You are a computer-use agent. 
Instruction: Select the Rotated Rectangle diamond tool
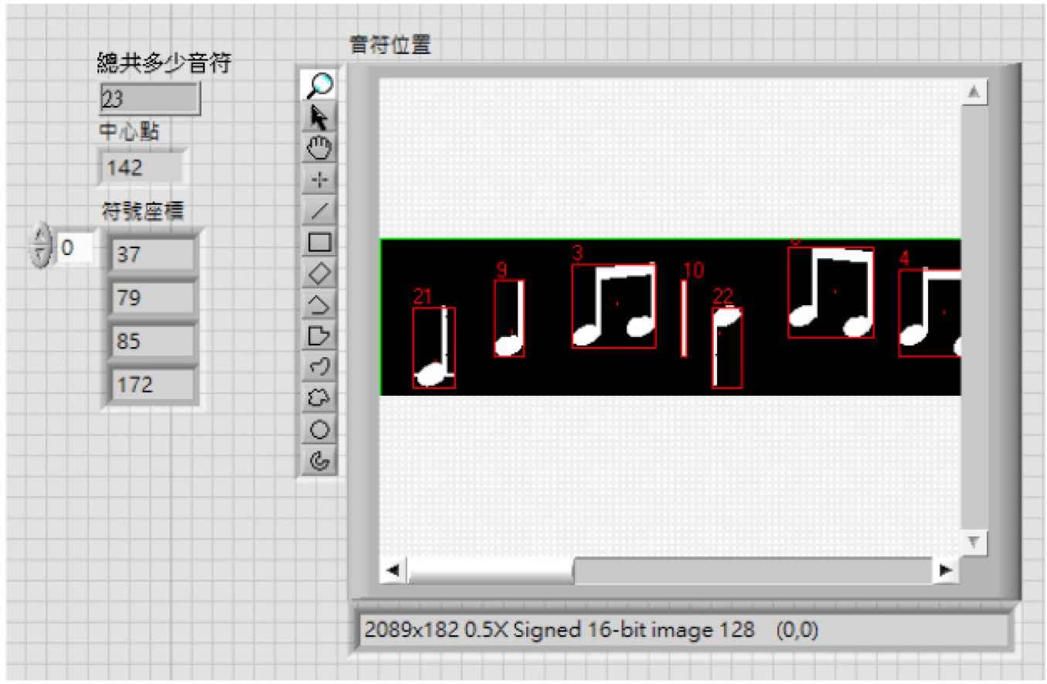(x=319, y=273)
